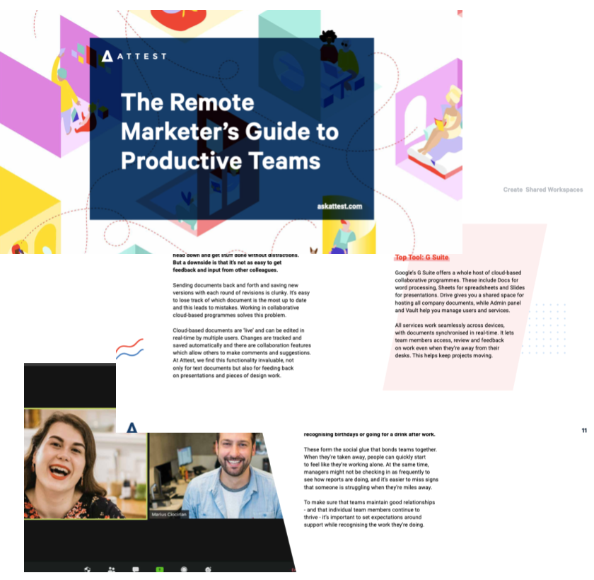The width and height of the screenshot is (594, 580).
Task: Open the Reactions emoji icon
Action: point(208,569)
